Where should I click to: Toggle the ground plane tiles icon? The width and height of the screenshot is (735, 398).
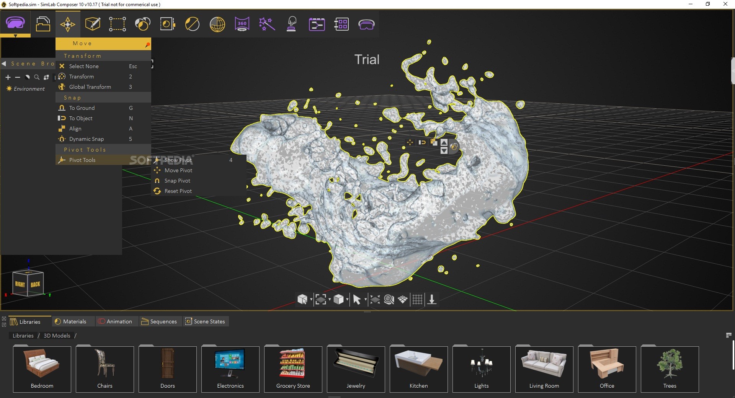pyautogui.click(x=403, y=299)
